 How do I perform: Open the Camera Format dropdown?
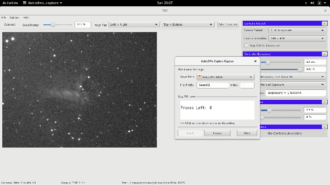(x=297, y=31)
